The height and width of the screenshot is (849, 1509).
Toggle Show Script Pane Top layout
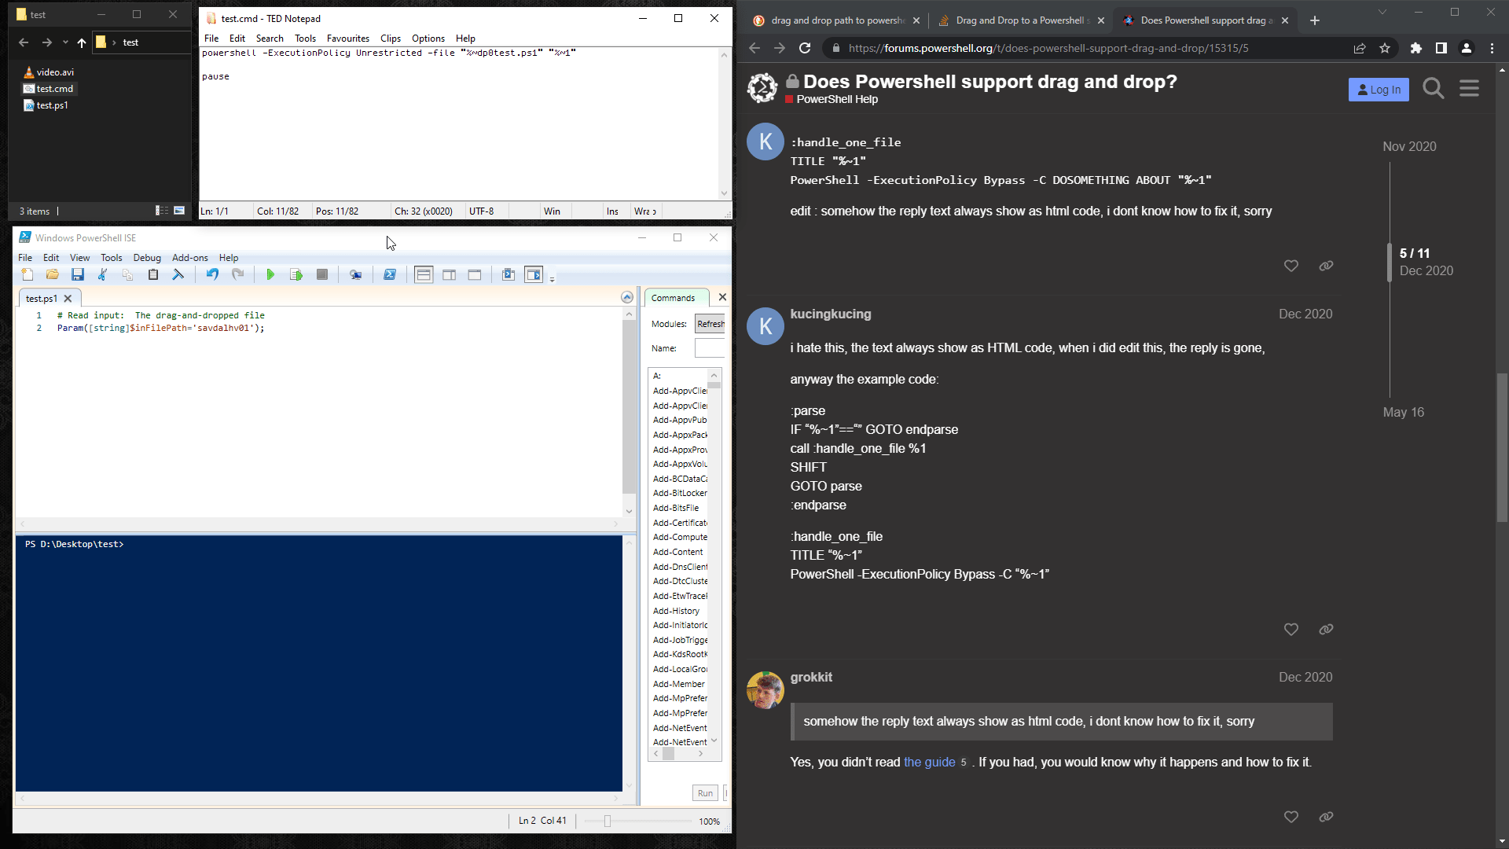tap(424, 274)
